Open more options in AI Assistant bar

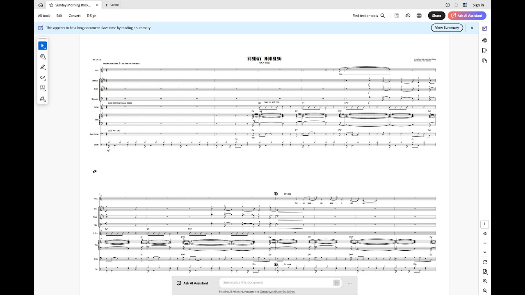349,283
